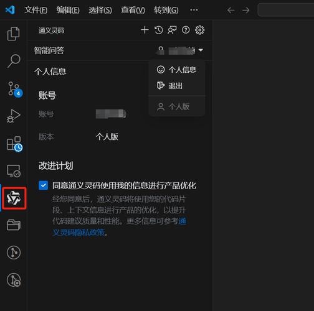Open the Search view in sidebar
Image resolution: width=314 pixels, height=311 pixels.
pos(14,61)
